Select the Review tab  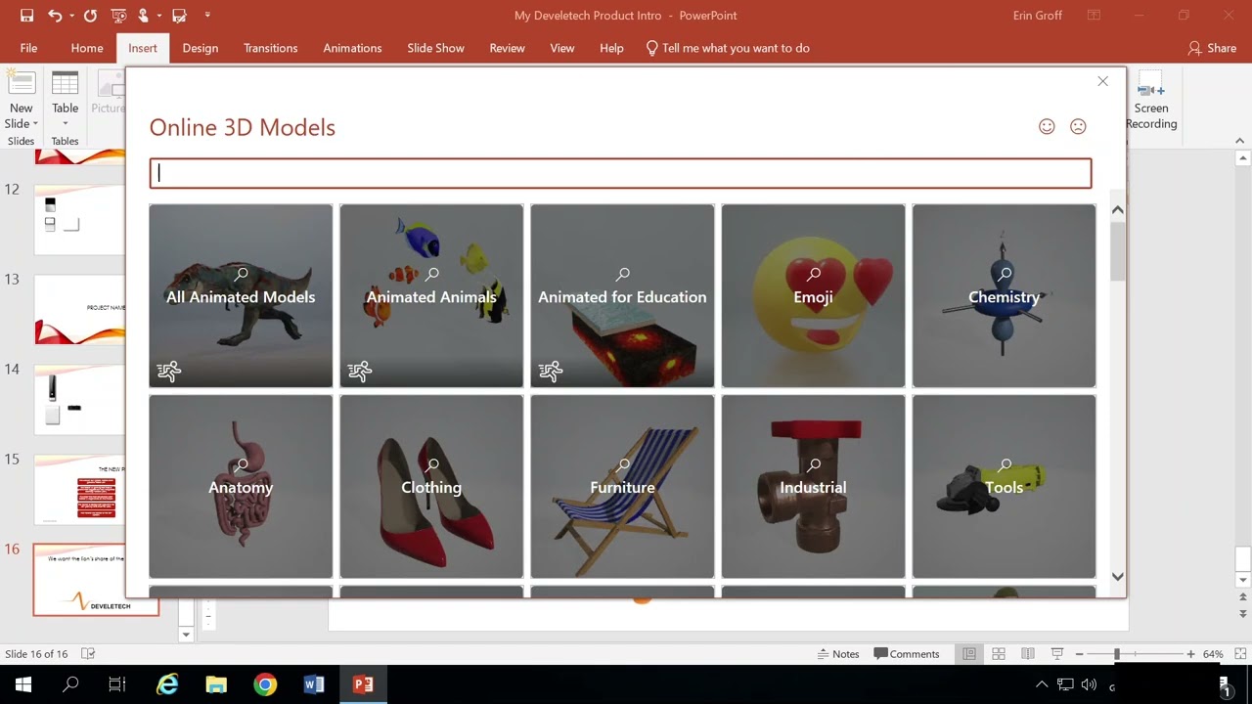click(507, 48)
